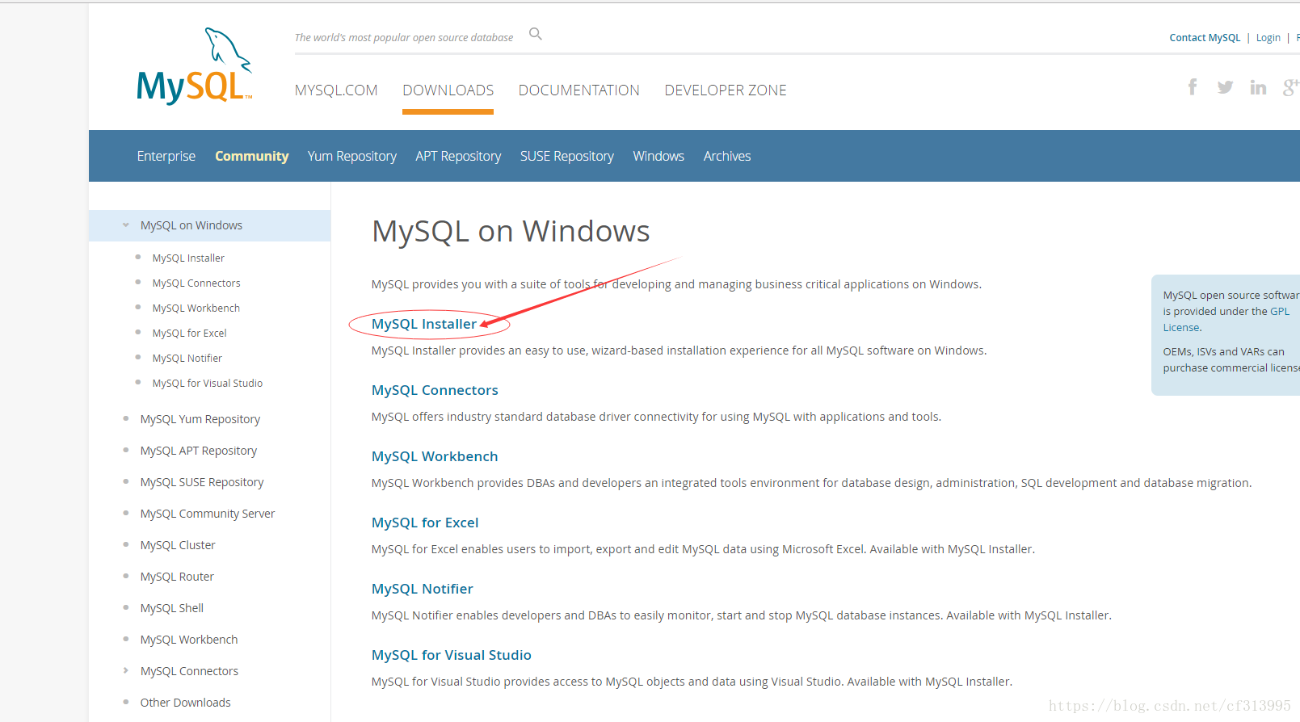Open Windows submenu item
The width and height of the screenshot is (1300, 722).
coord(658,156)
